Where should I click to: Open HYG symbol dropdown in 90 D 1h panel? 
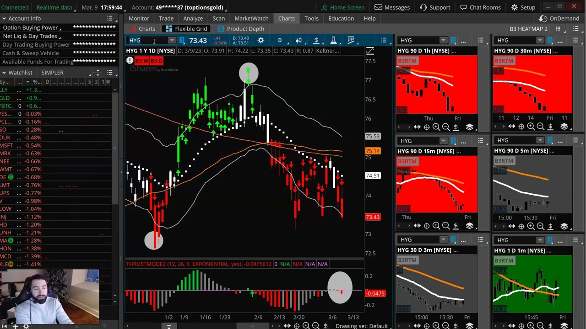pyautogui.click(x=443, y=41)
